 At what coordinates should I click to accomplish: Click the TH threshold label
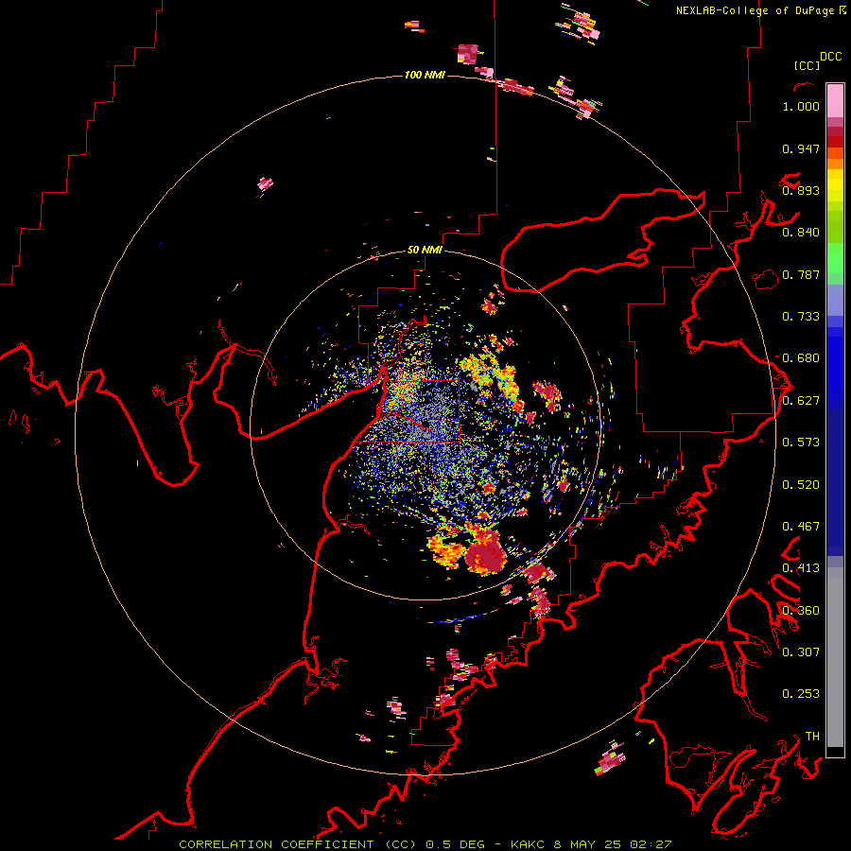(x=812, y=737)
